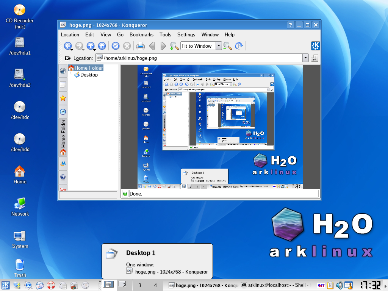Open the Notes page tab in sidebar
The height and width of the screenshot is (291, 388).
coord(63,84)
